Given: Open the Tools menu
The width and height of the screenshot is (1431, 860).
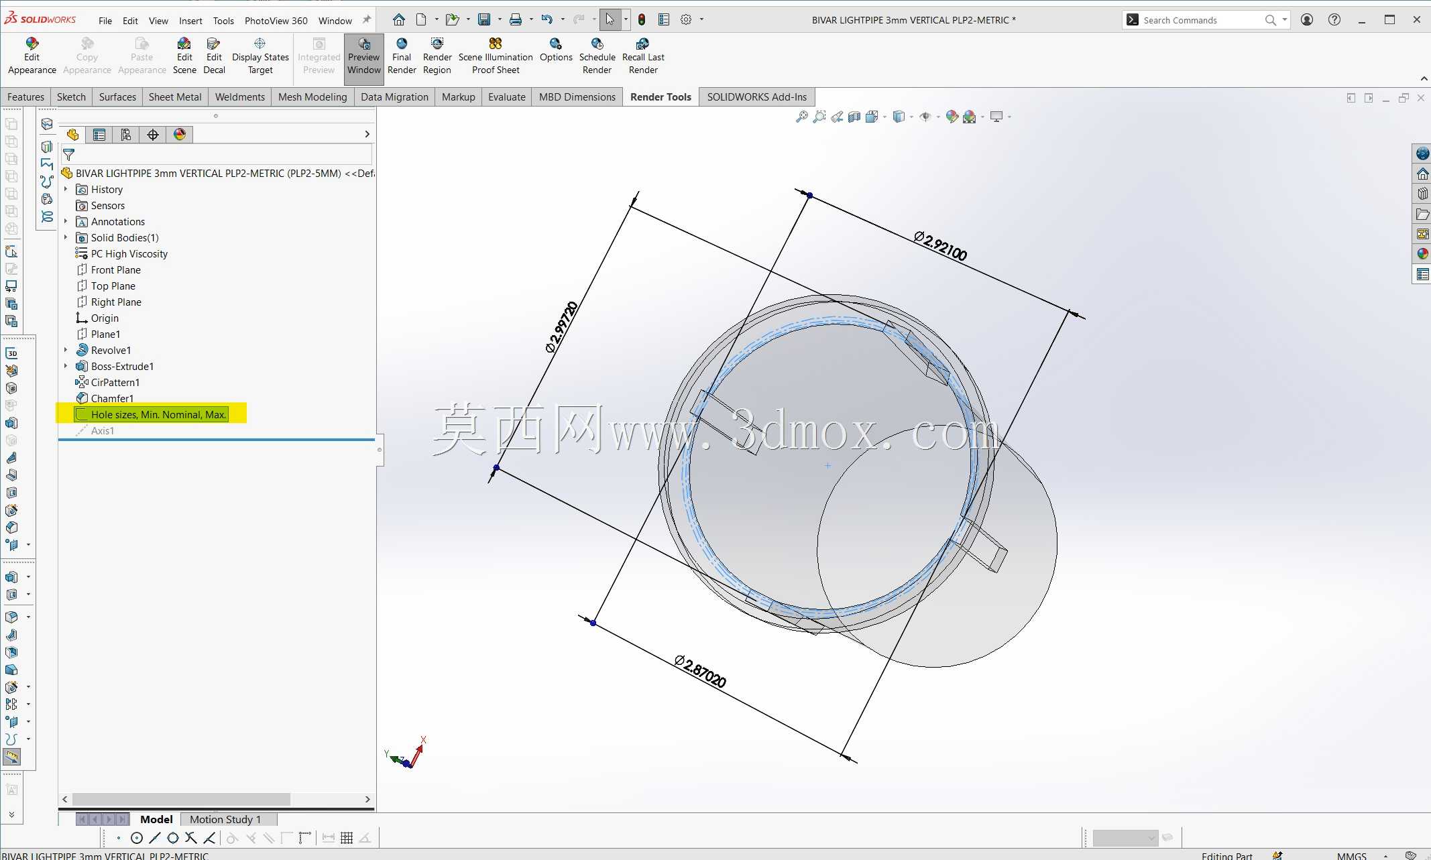Looking at the screenshot, I should coord(223,21).
